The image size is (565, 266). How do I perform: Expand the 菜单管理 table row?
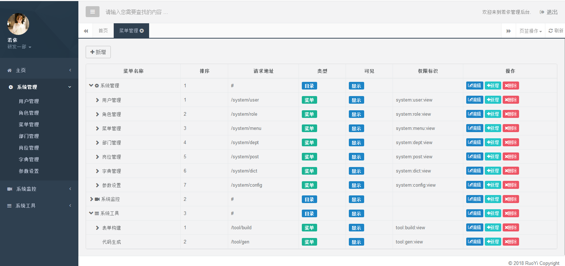[x=97, y=128]
